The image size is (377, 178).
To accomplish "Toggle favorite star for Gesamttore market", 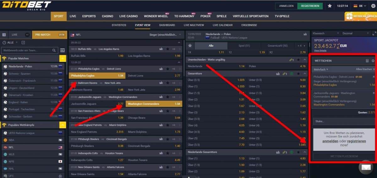I will (298, 74).
